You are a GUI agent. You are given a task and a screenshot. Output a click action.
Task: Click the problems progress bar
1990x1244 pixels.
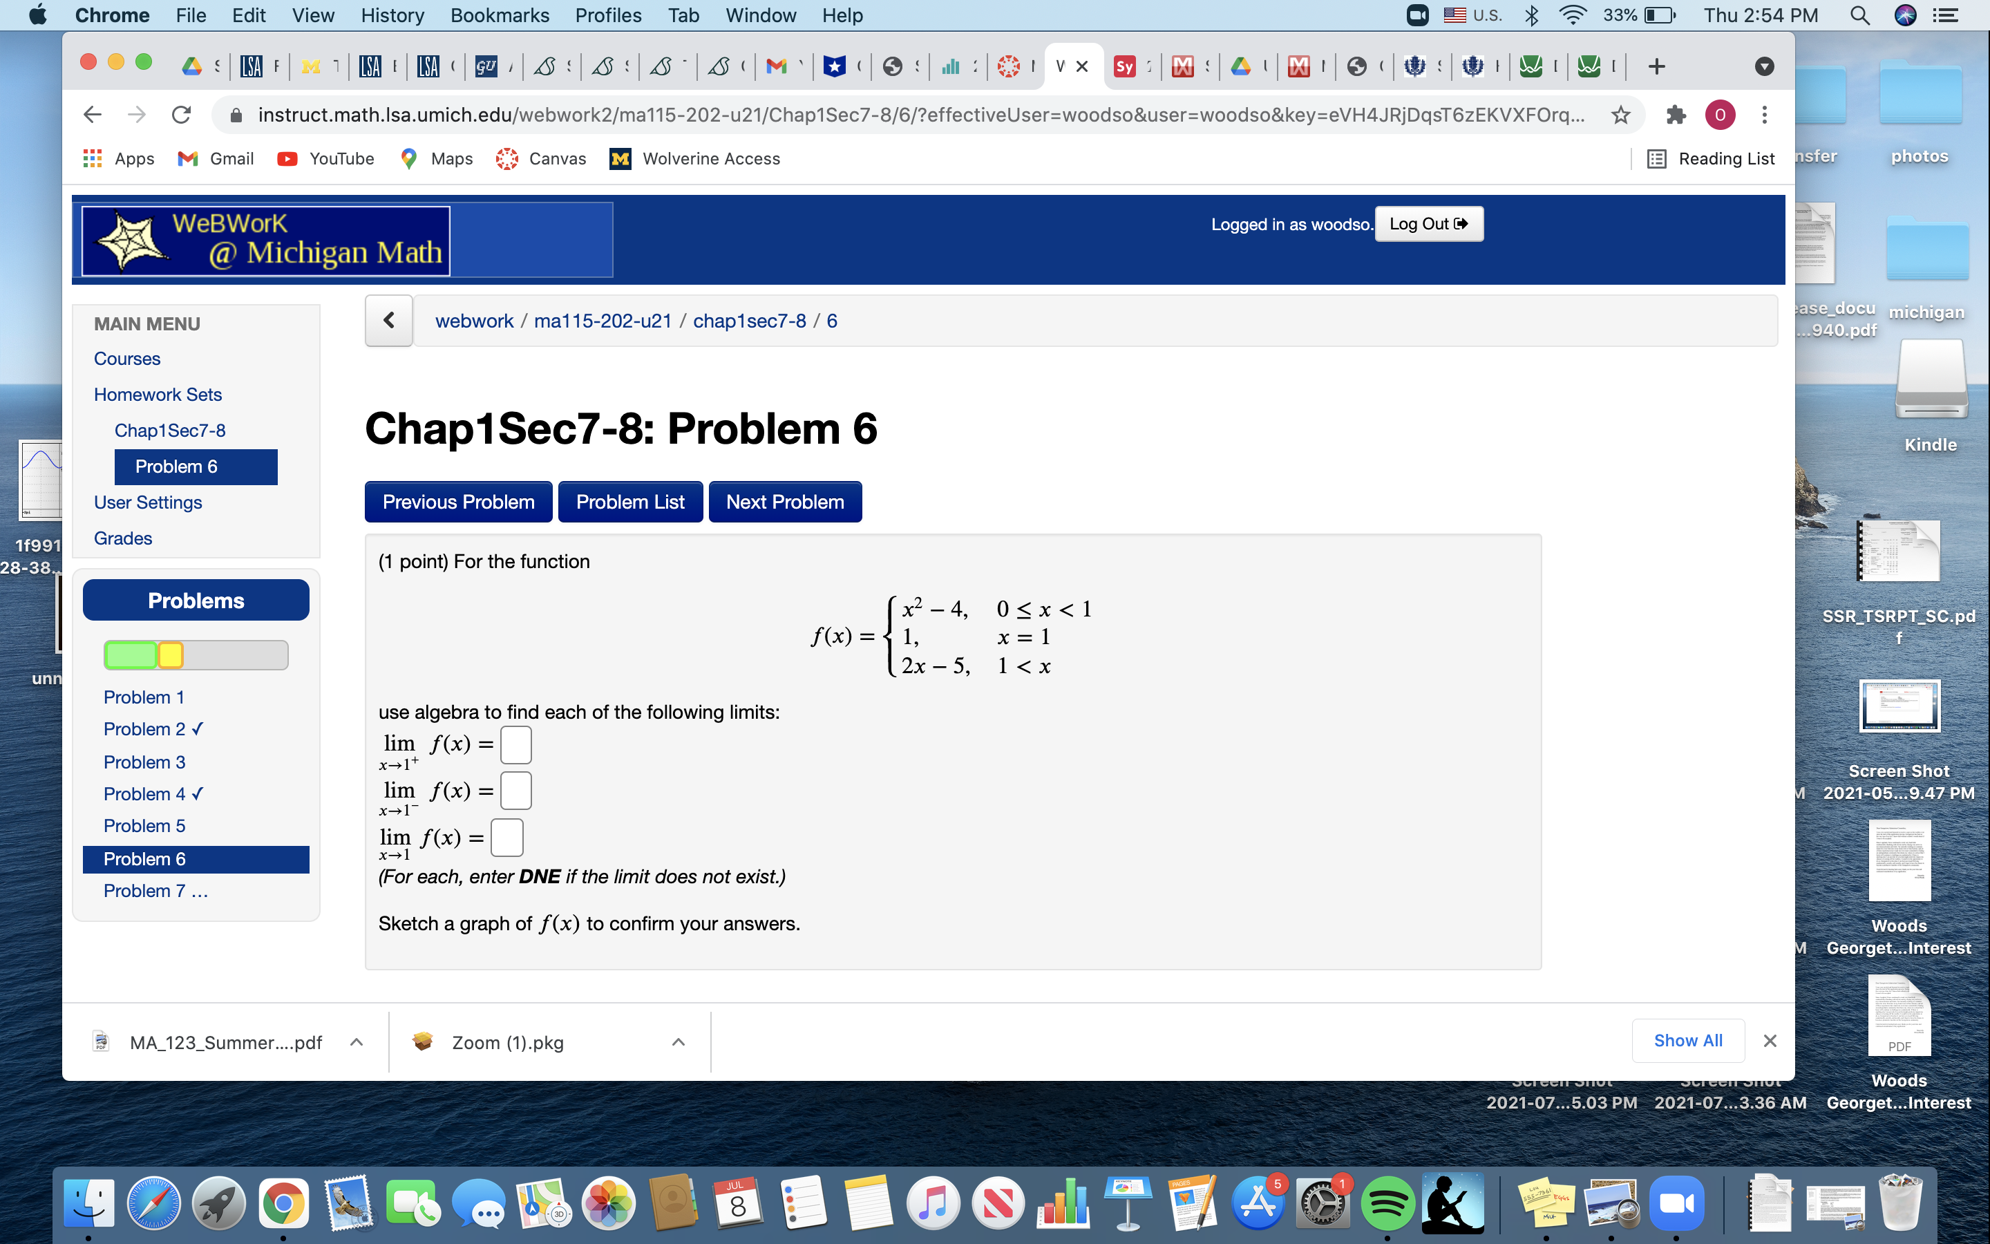click(x=196, y=655)
